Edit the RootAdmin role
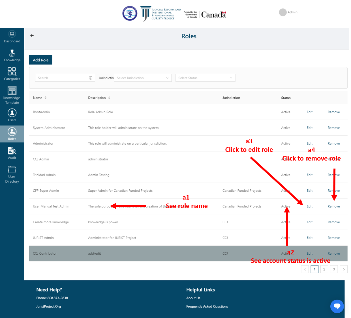 [310, 112]
